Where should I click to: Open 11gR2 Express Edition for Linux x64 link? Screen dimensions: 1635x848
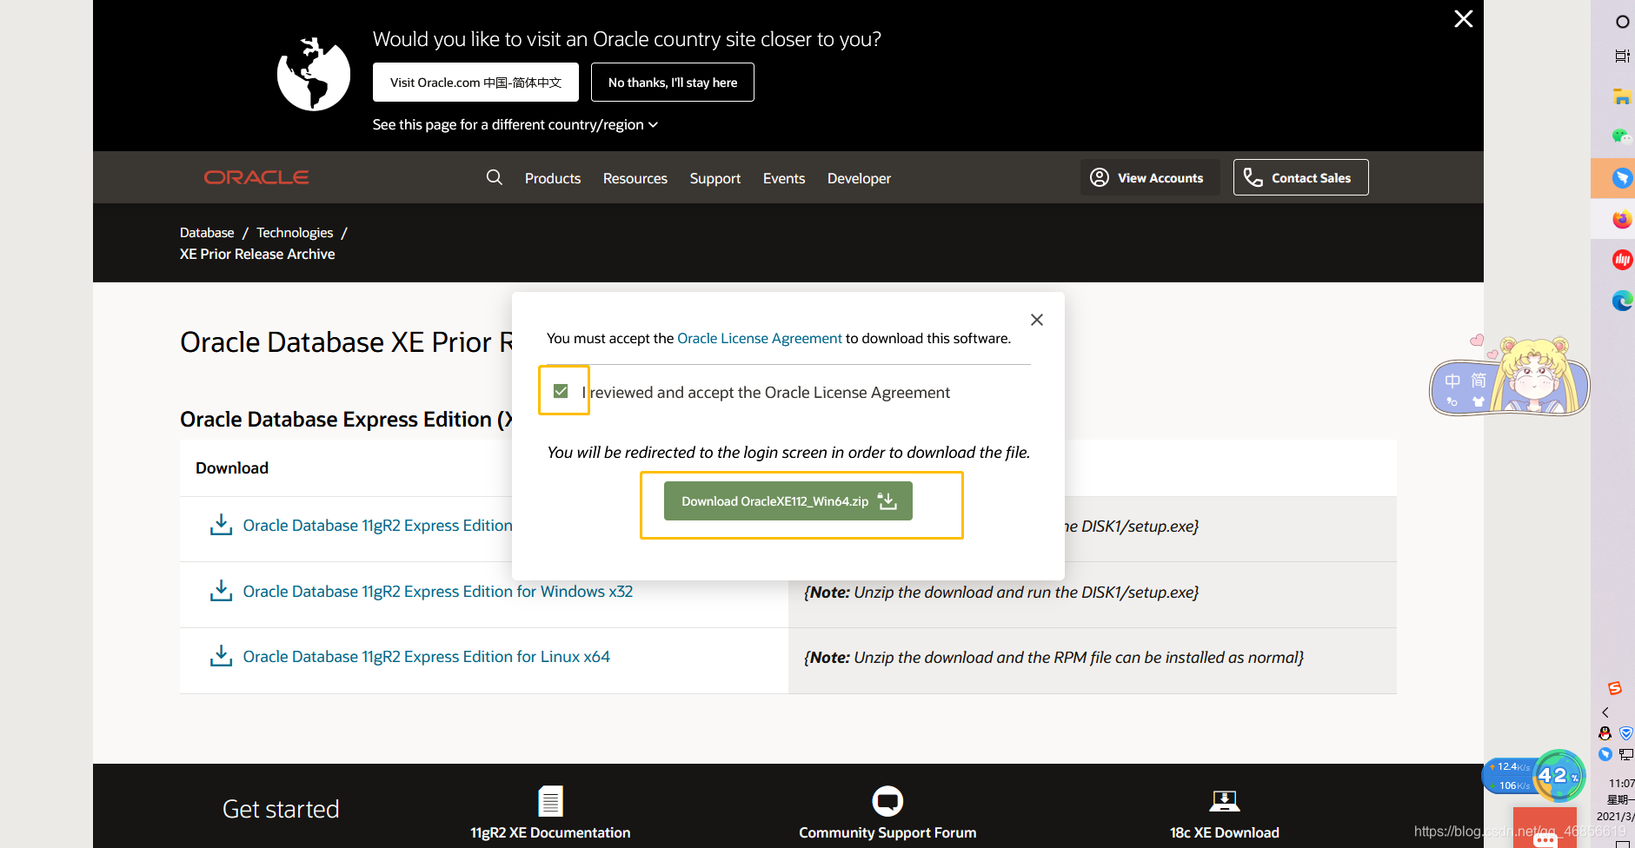click(x=427, y=657)
